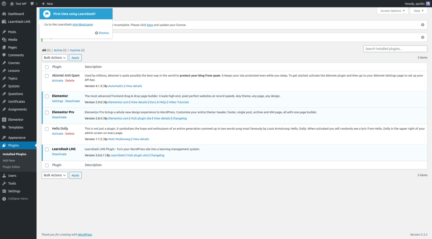Deactivate the LearnDash LMS plugin
The height and width of the screenshot is (239, 432).
59,154
